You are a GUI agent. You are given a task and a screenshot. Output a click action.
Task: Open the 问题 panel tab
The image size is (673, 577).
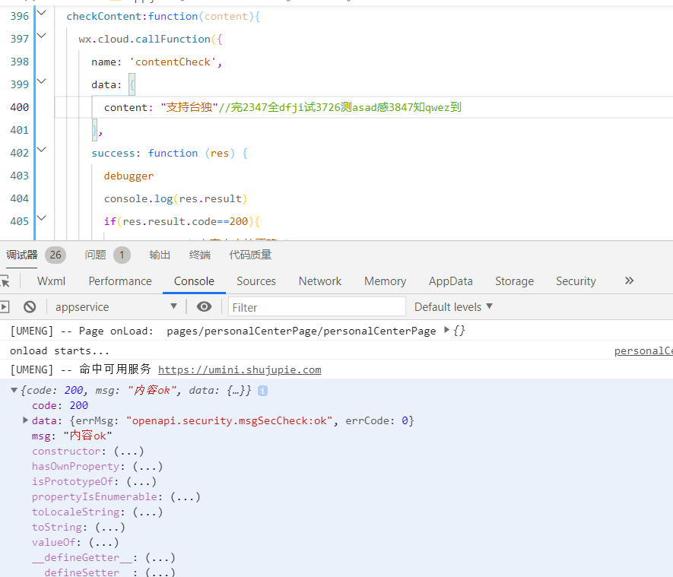95,255
